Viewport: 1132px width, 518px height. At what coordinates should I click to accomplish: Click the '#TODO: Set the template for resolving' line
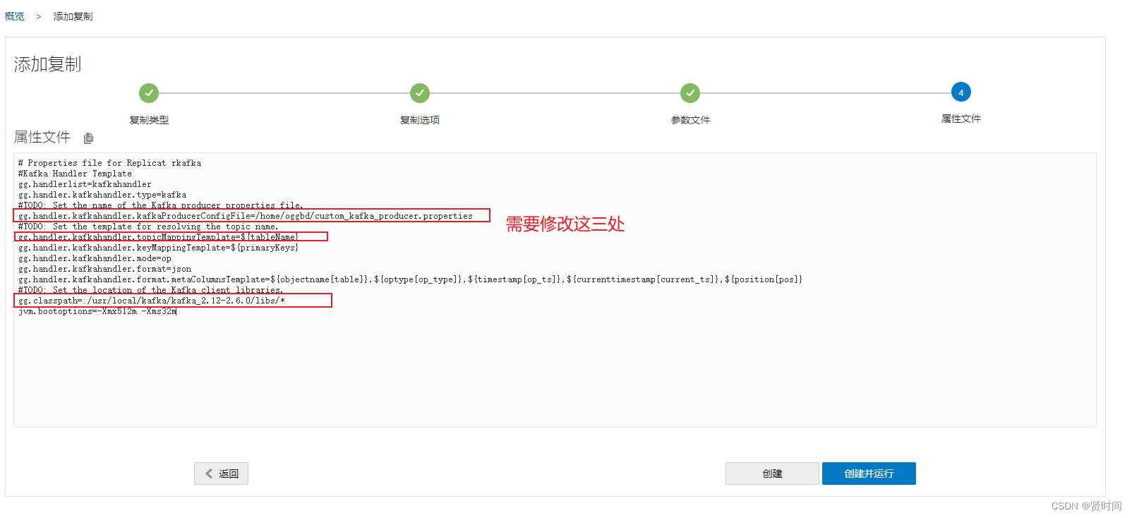148,227
